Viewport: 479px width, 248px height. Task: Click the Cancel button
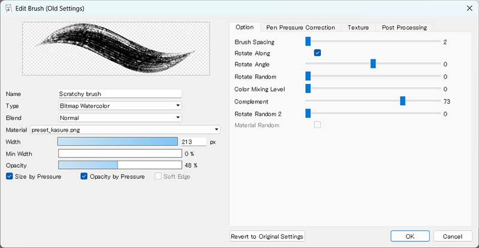(453, 237)
